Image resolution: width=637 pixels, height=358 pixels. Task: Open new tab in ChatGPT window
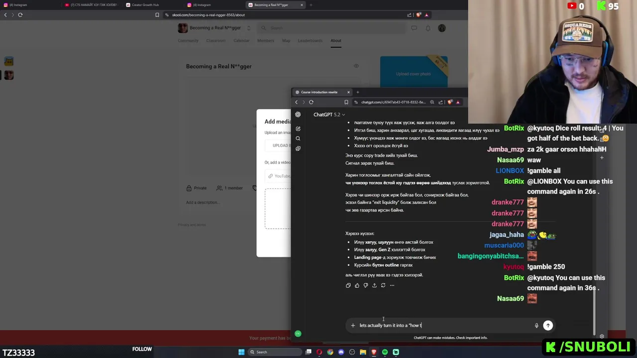[357, 92]
